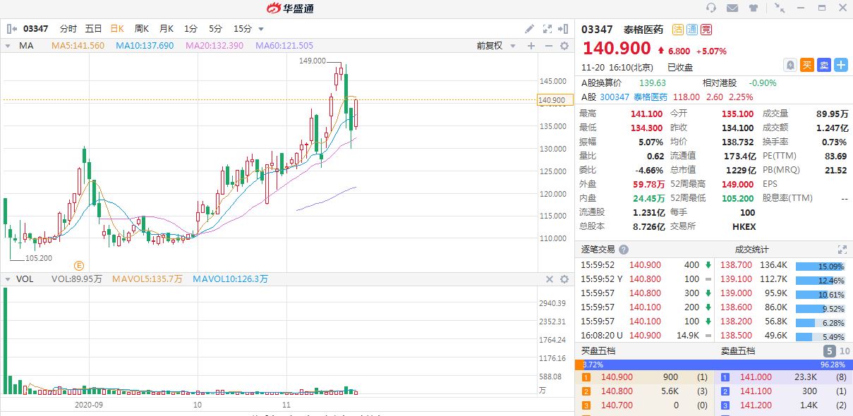The width and height of the screenshot is (853, 416).
Task: Switch to 1分 one-minute chart
Action: pos(190,29)
